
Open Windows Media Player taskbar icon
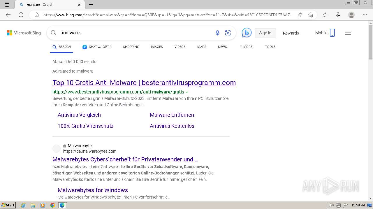[43, 205]
